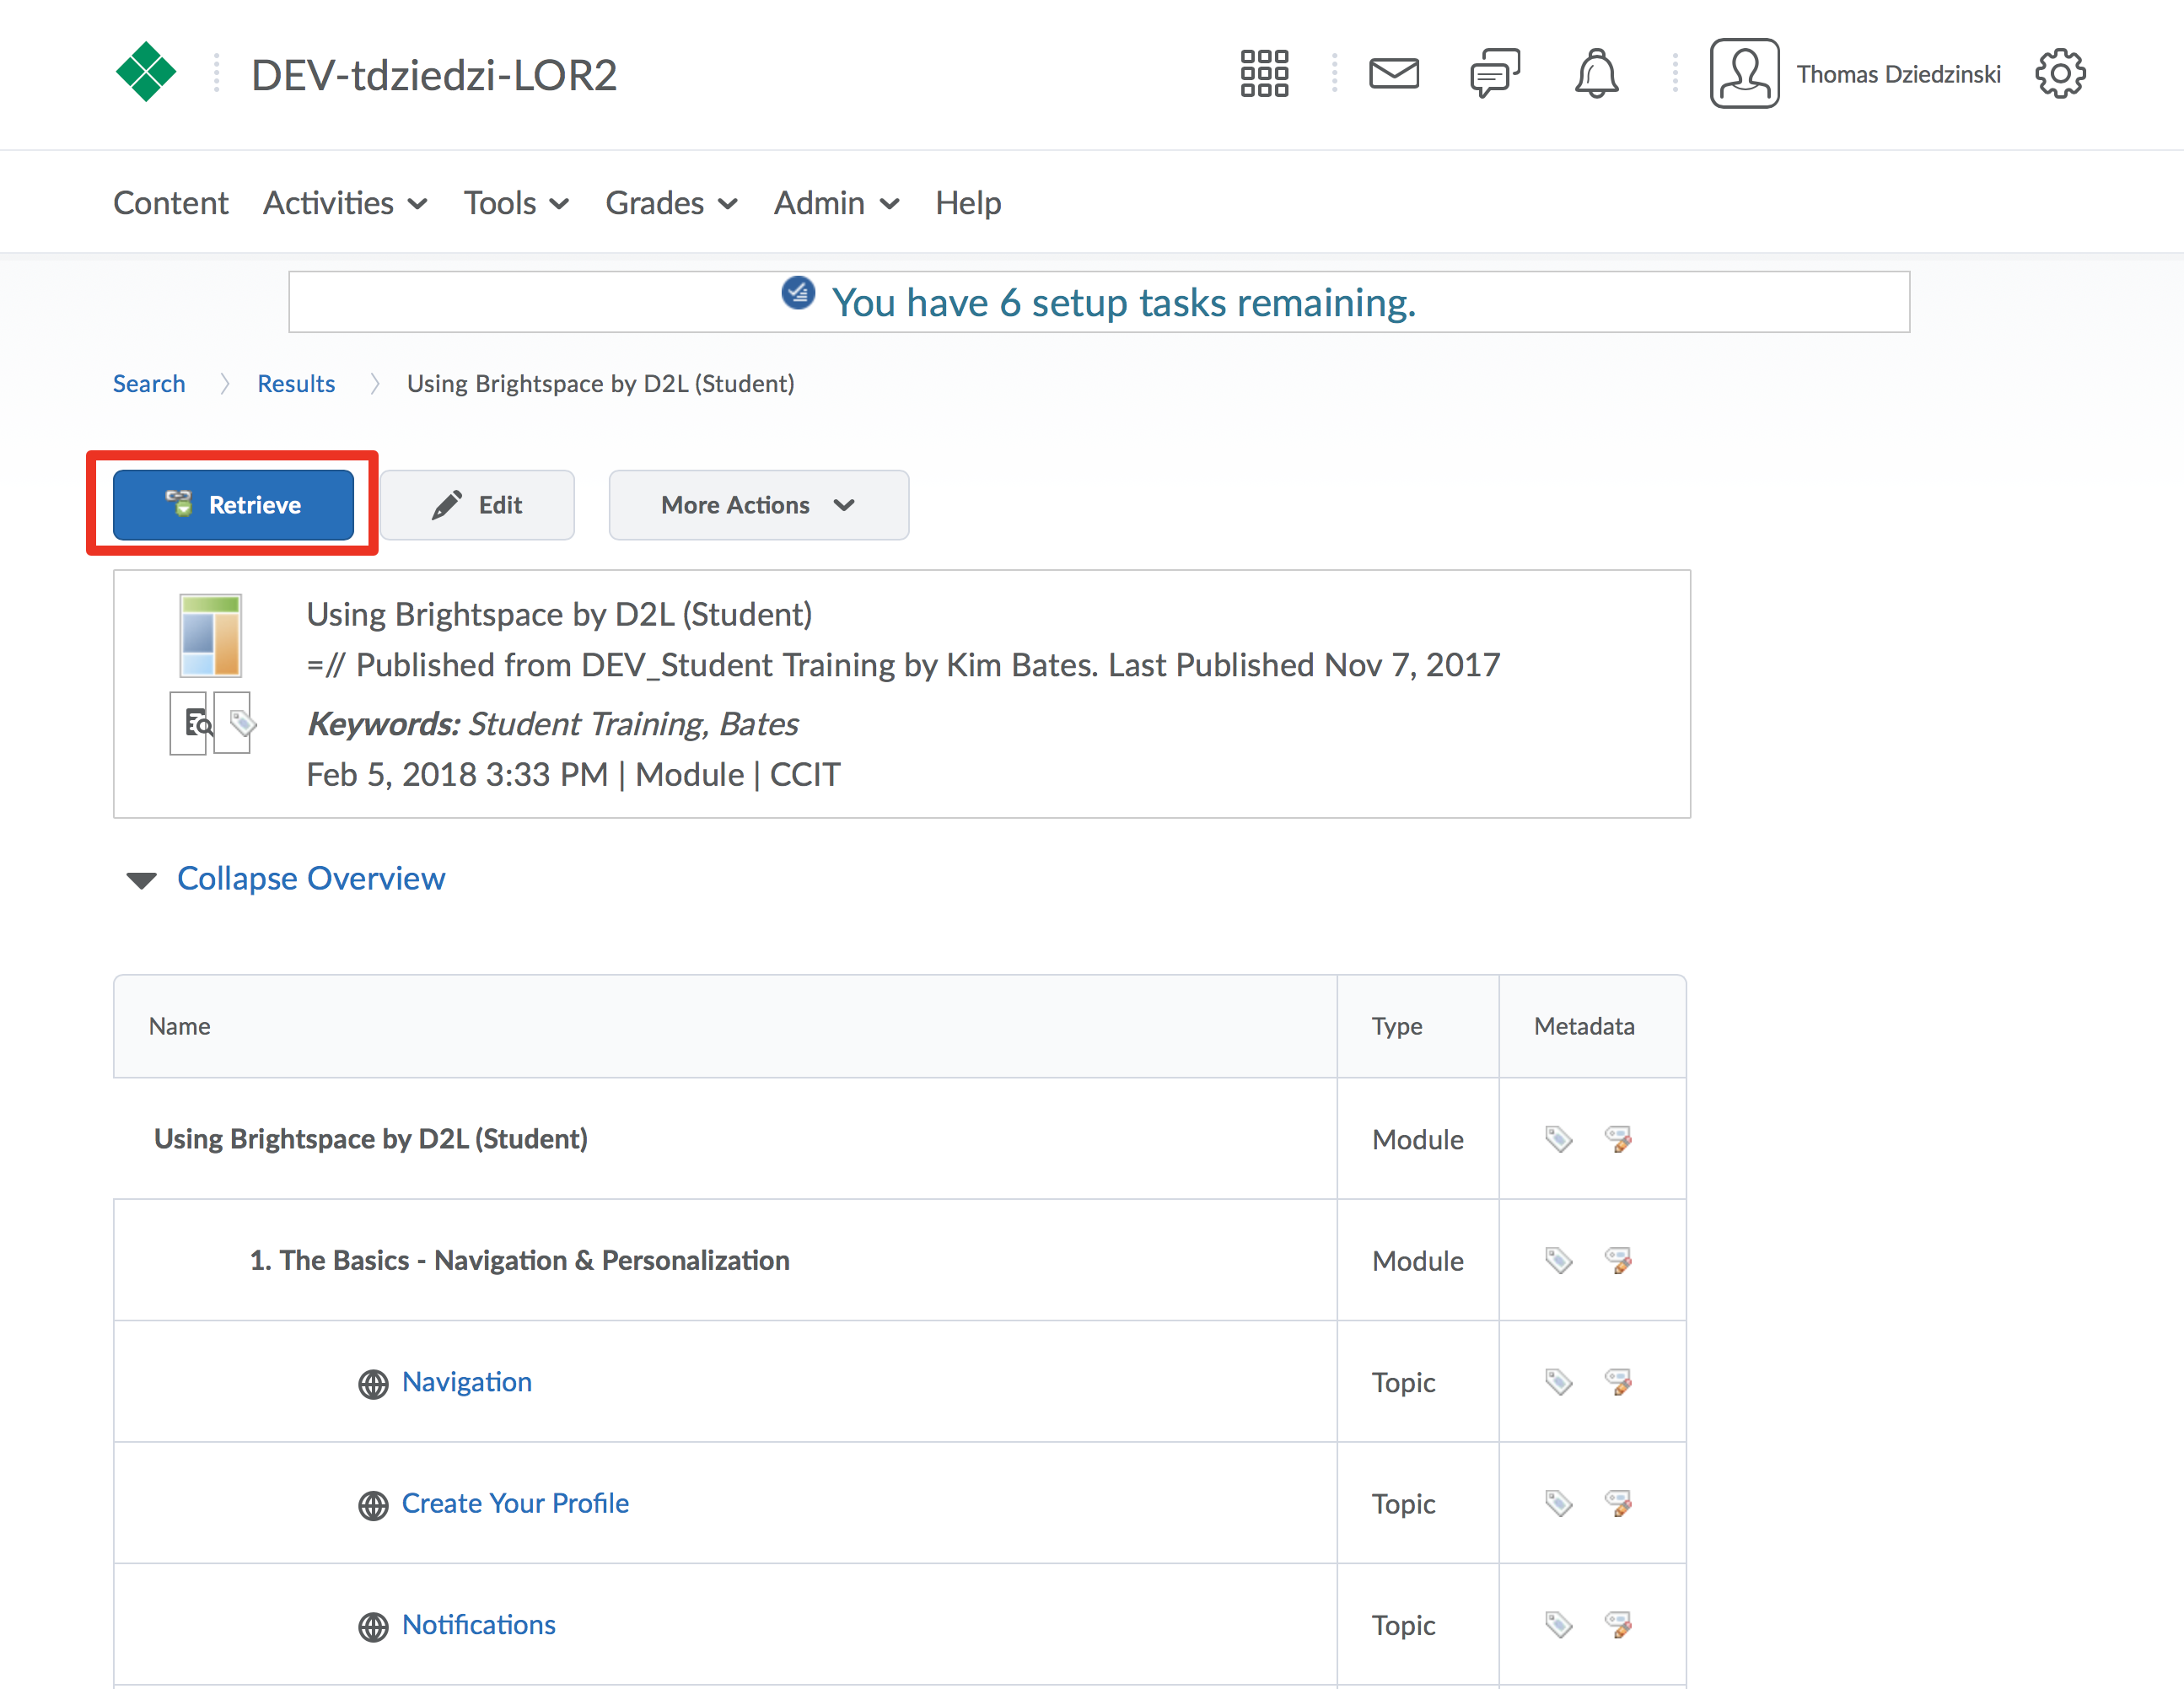Expand the Tools menu
The width and height of the screenshot is (2184, 1689).
point(516,203)
